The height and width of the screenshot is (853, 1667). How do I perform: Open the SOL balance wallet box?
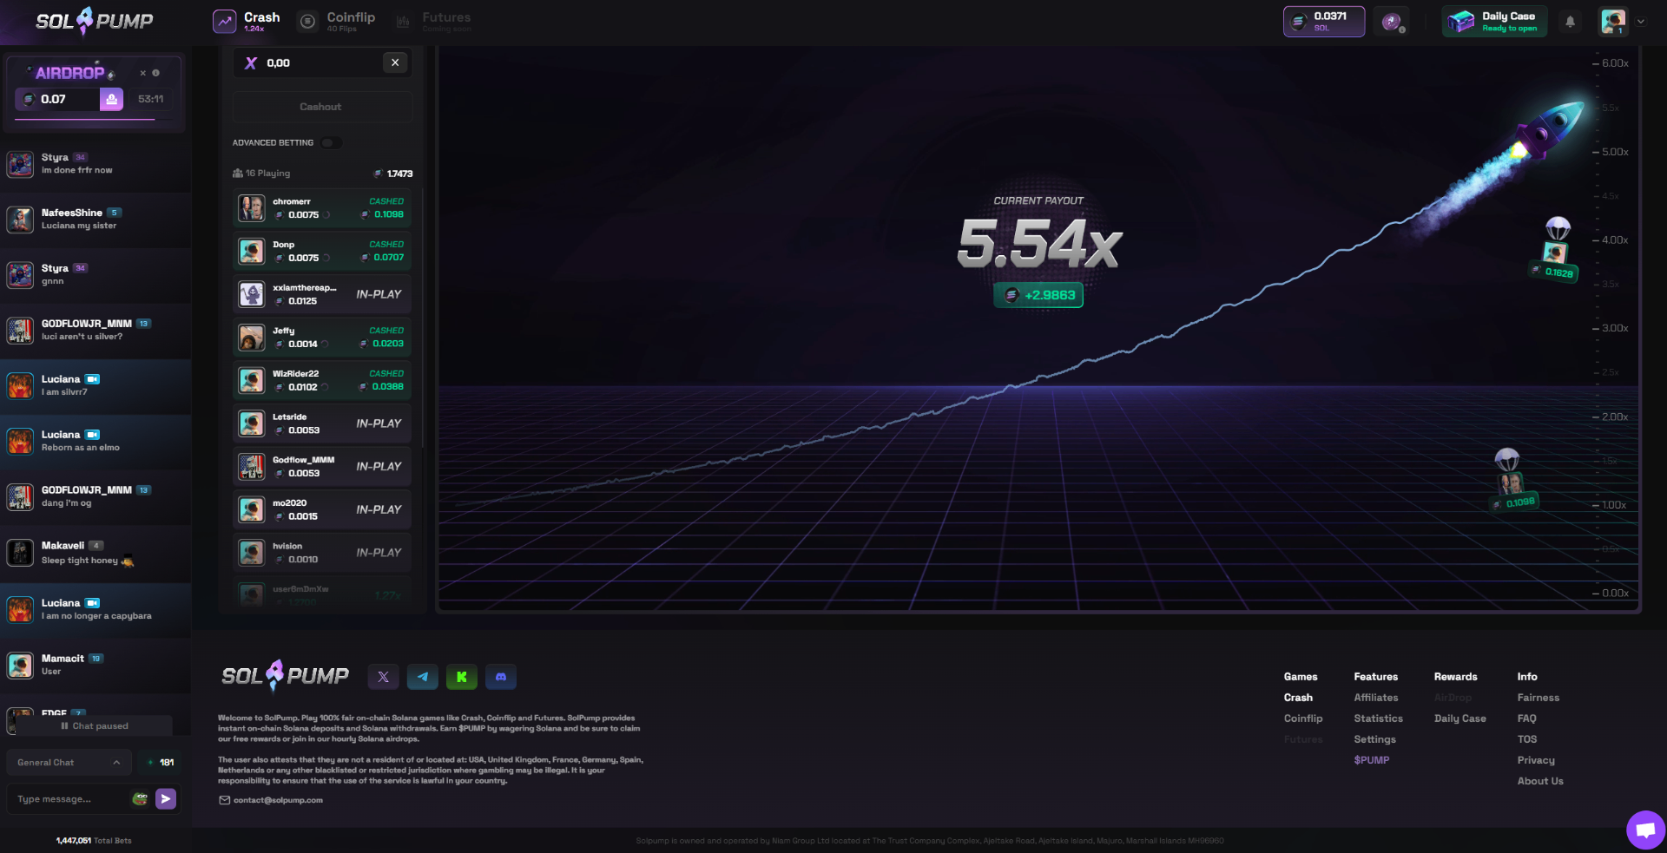click(1323, 22)
